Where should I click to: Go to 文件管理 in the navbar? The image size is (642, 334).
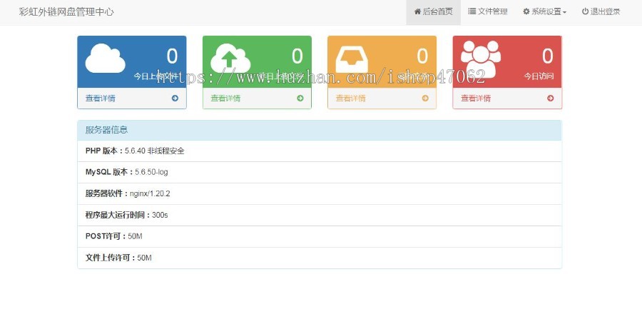pyautogui.click(x=488, y=12)
